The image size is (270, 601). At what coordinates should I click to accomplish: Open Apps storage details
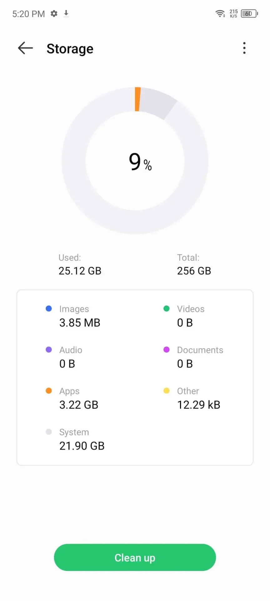coord(79,398)
